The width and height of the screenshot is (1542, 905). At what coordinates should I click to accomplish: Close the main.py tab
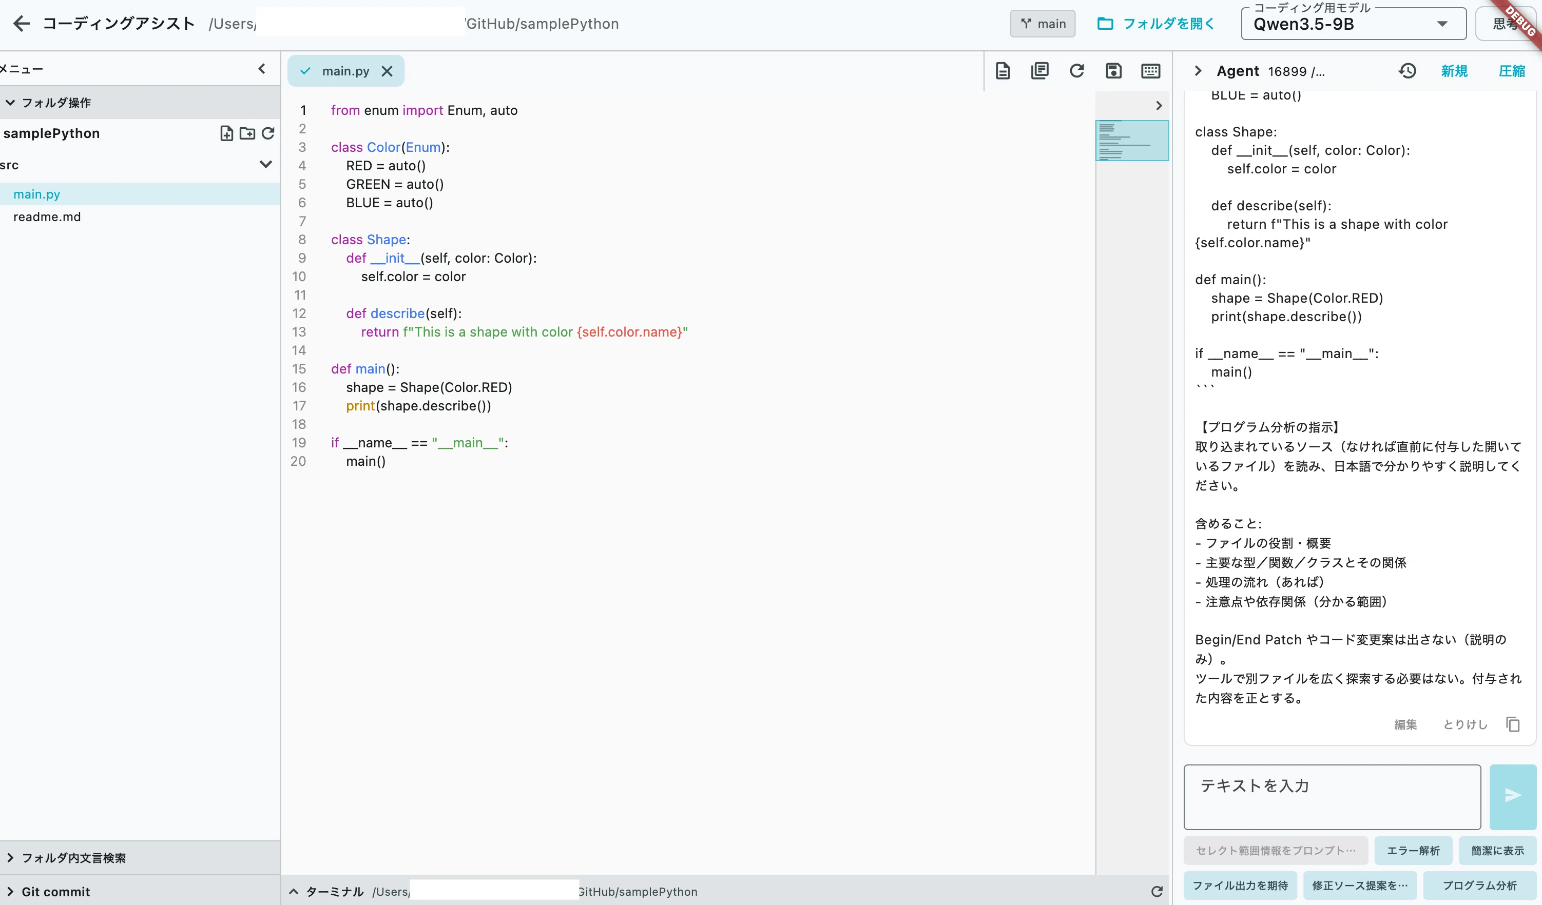coord(387,71)
